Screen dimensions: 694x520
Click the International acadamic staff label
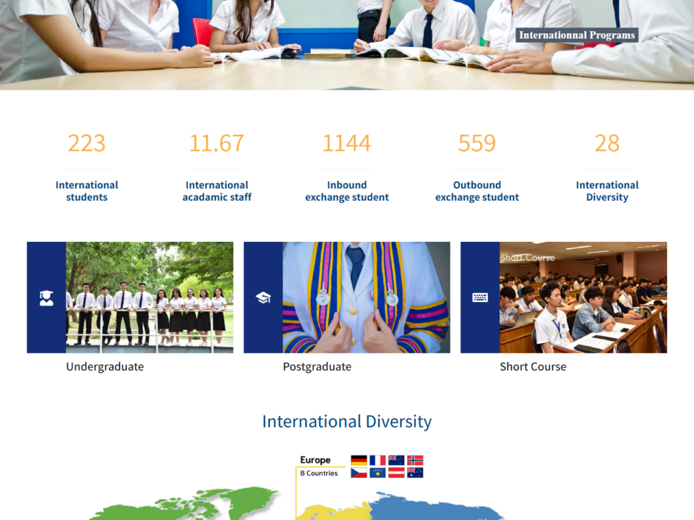[x=217, y=191]
